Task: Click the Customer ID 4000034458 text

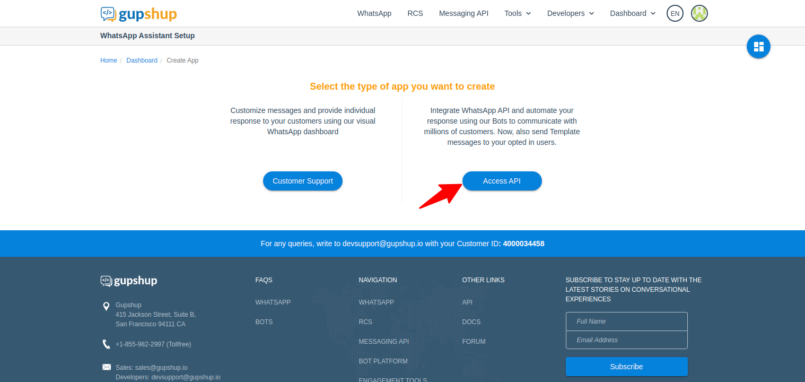Action: pos(523,244)
